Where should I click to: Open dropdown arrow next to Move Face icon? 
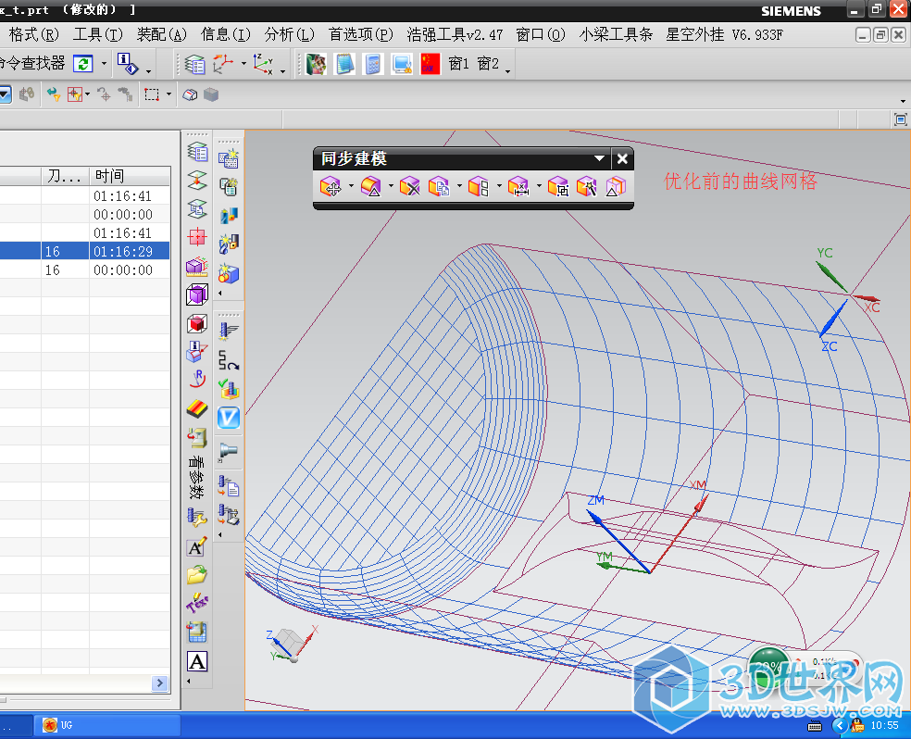351,187
